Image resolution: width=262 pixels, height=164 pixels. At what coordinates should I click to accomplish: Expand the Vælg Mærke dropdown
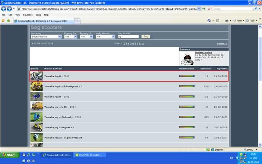pyautogui.click(x=105, y=36)
